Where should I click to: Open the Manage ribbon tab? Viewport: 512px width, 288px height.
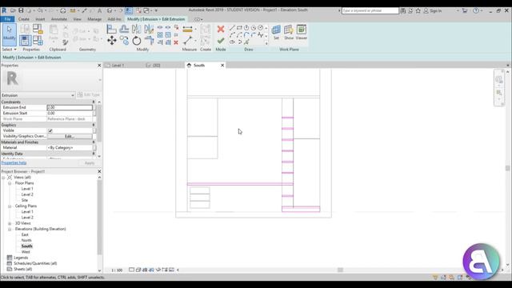(x=94, y=19)
